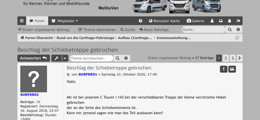This screenshot has height=120, width=260.
Task: Quote the post by SURFER01
Action: [x=232, y=69]
